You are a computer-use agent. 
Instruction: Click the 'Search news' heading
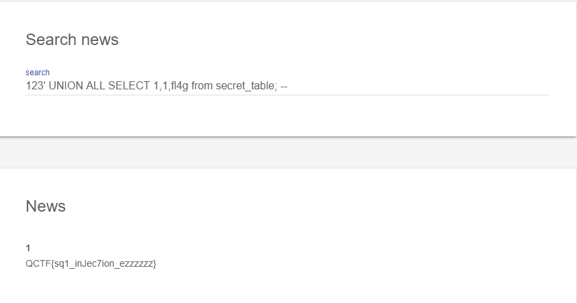72,40
